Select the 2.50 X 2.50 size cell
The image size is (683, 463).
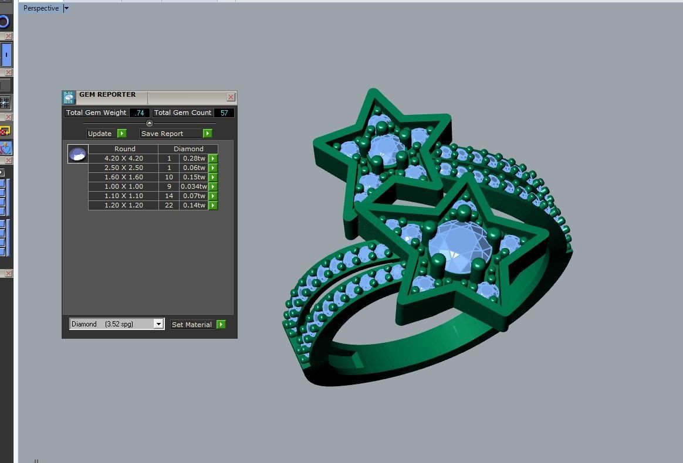click(x=124, y=168)
